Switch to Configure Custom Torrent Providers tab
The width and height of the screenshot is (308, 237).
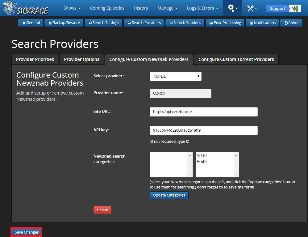pos(236,59)
